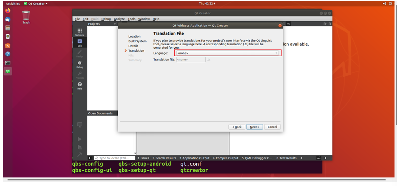Click Details step in wizard
The height and width of the screenshot is (186, 397).
tap(133, 46)
